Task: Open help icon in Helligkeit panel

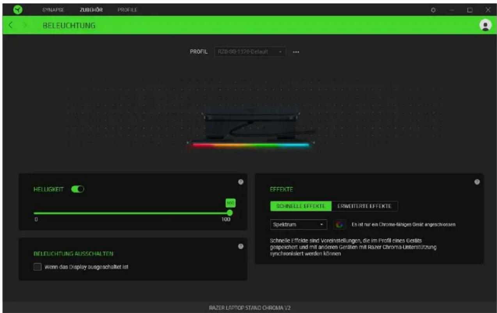Action: (241, 182)
